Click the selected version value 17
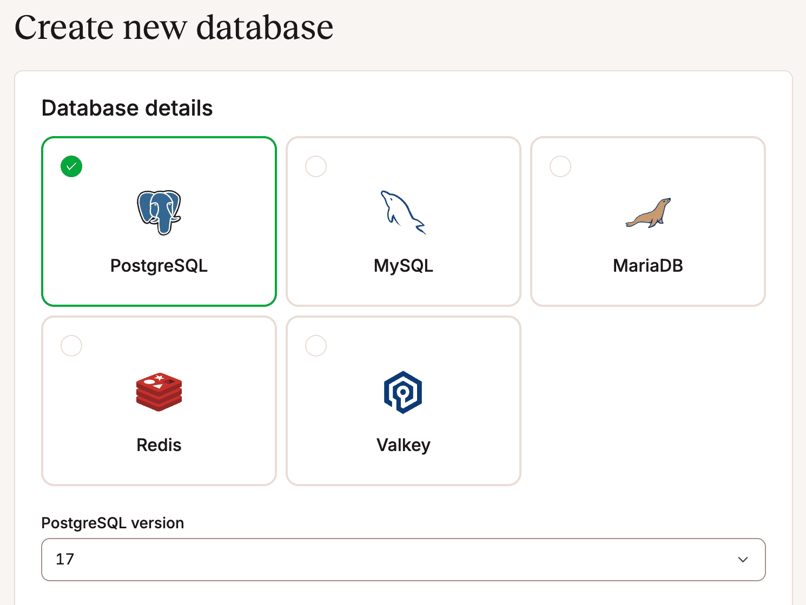Image resolution: width=806 pixels, height=605 pixels. pyautogui.click(x=65, y=559)
